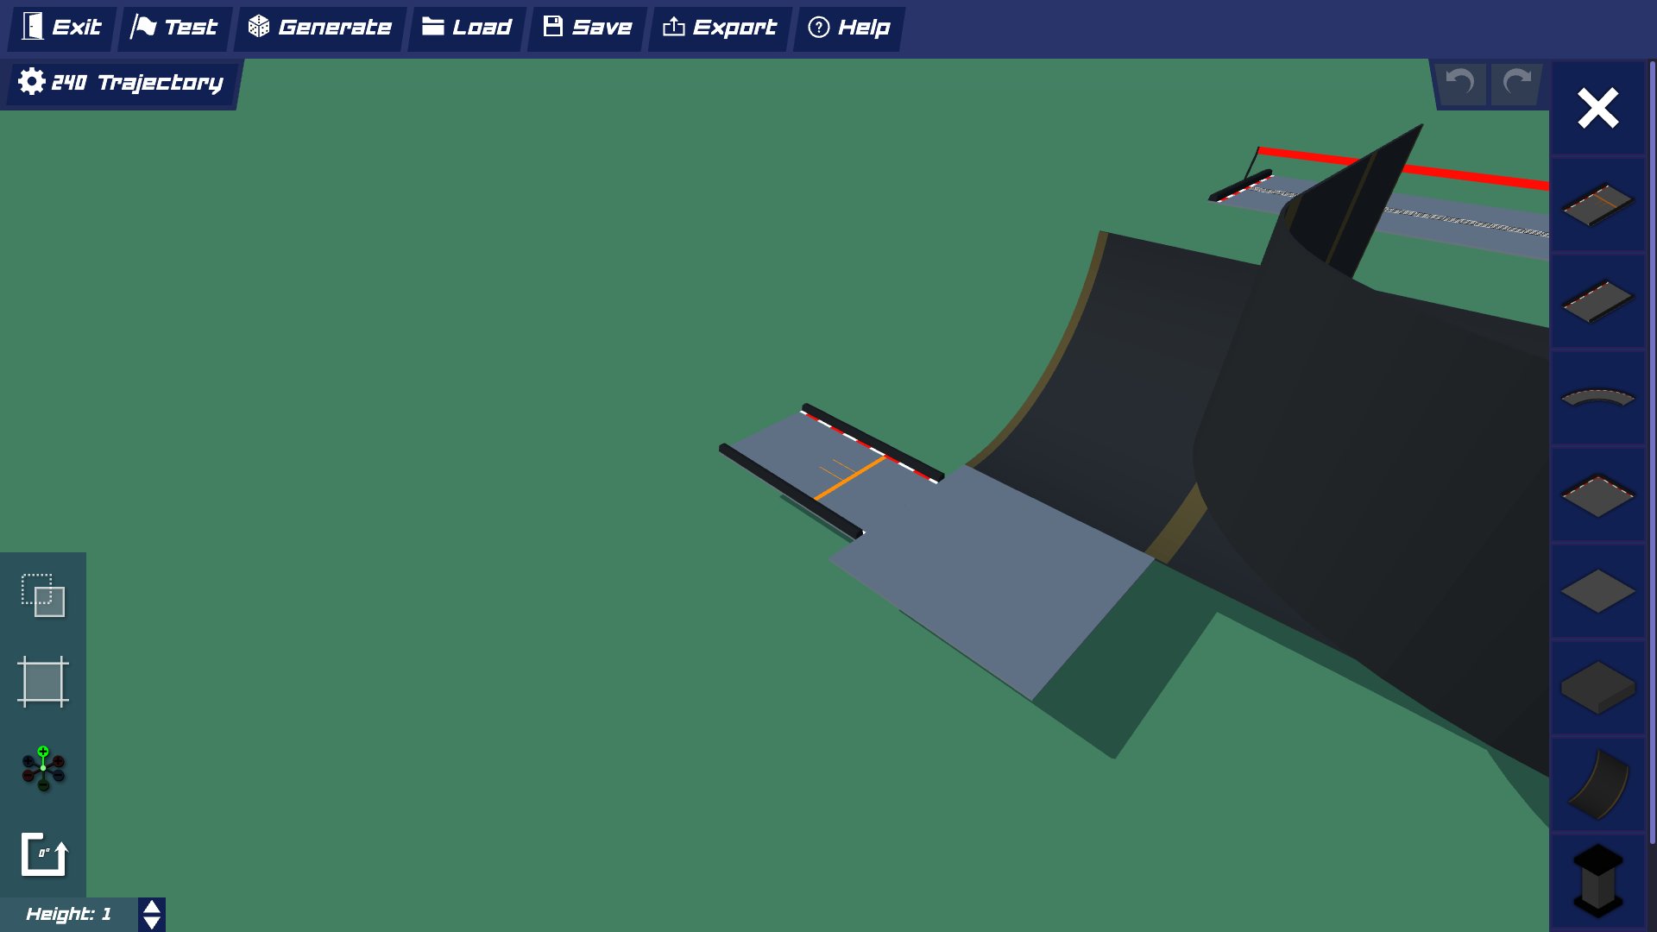This screenshot has height=932, width=1657.
Task: Select the flat plane piece
Action: pyautogui.click(x=1597, y=591)
